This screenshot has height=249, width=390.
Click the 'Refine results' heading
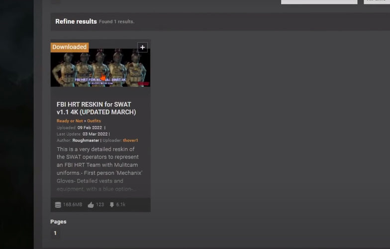76,21
